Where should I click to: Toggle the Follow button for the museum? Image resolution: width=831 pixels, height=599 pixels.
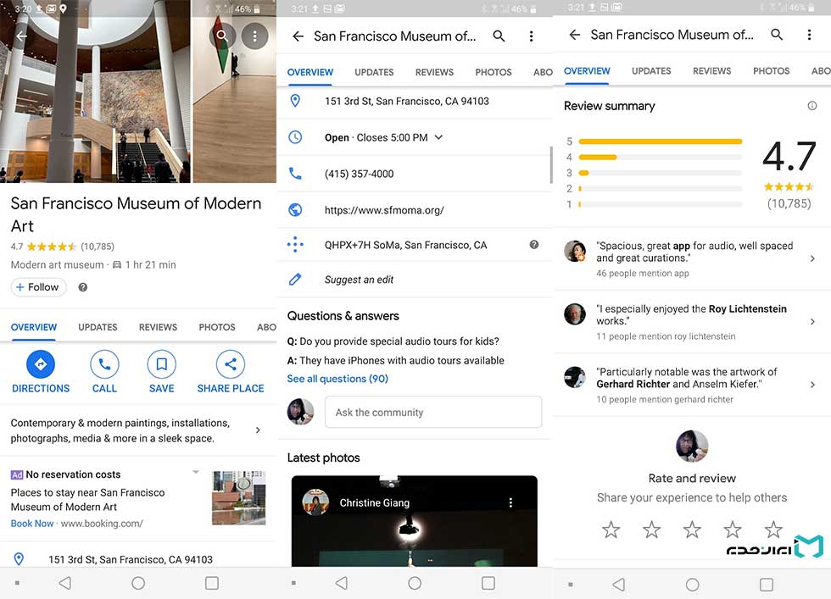(x=39, y=287)
